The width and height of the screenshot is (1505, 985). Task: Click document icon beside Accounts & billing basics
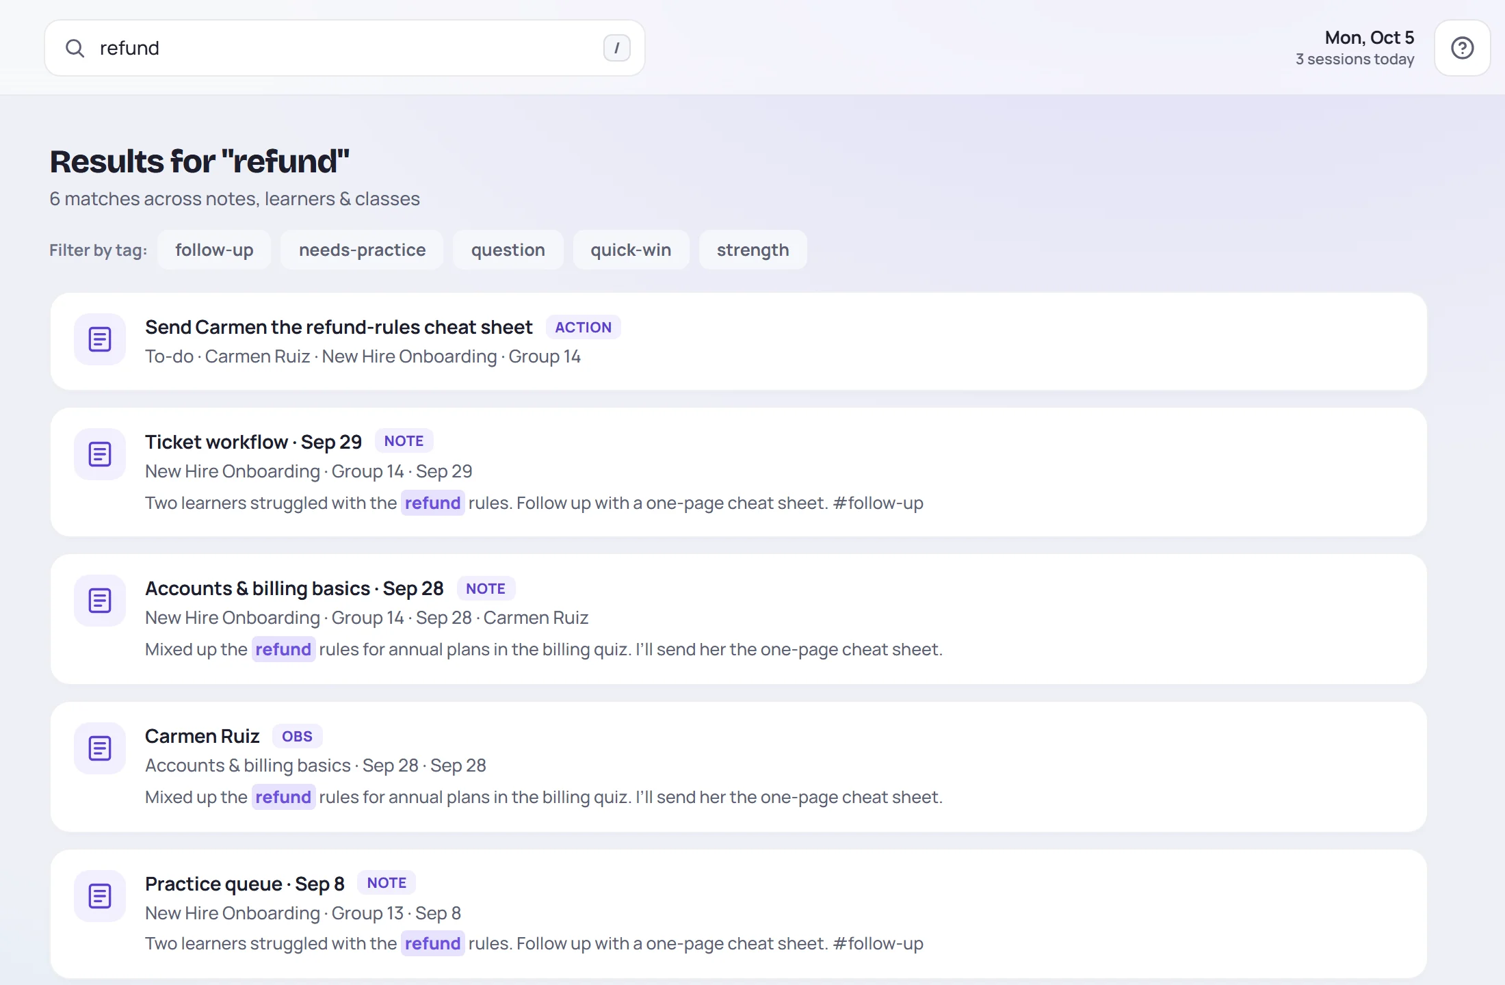point(100,601)
